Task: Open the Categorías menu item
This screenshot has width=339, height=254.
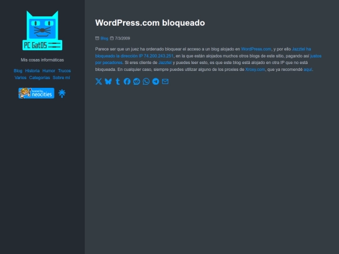Action: tap(40, 78)
